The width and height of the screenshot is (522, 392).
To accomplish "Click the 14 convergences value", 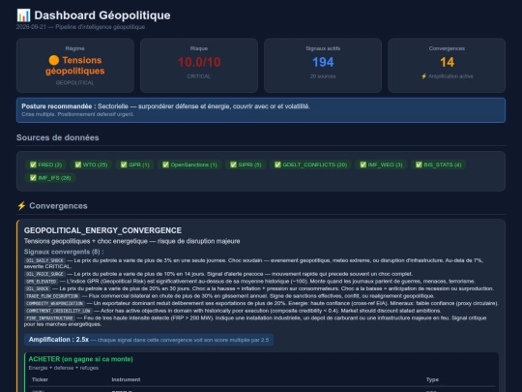I will coord(447,62).
